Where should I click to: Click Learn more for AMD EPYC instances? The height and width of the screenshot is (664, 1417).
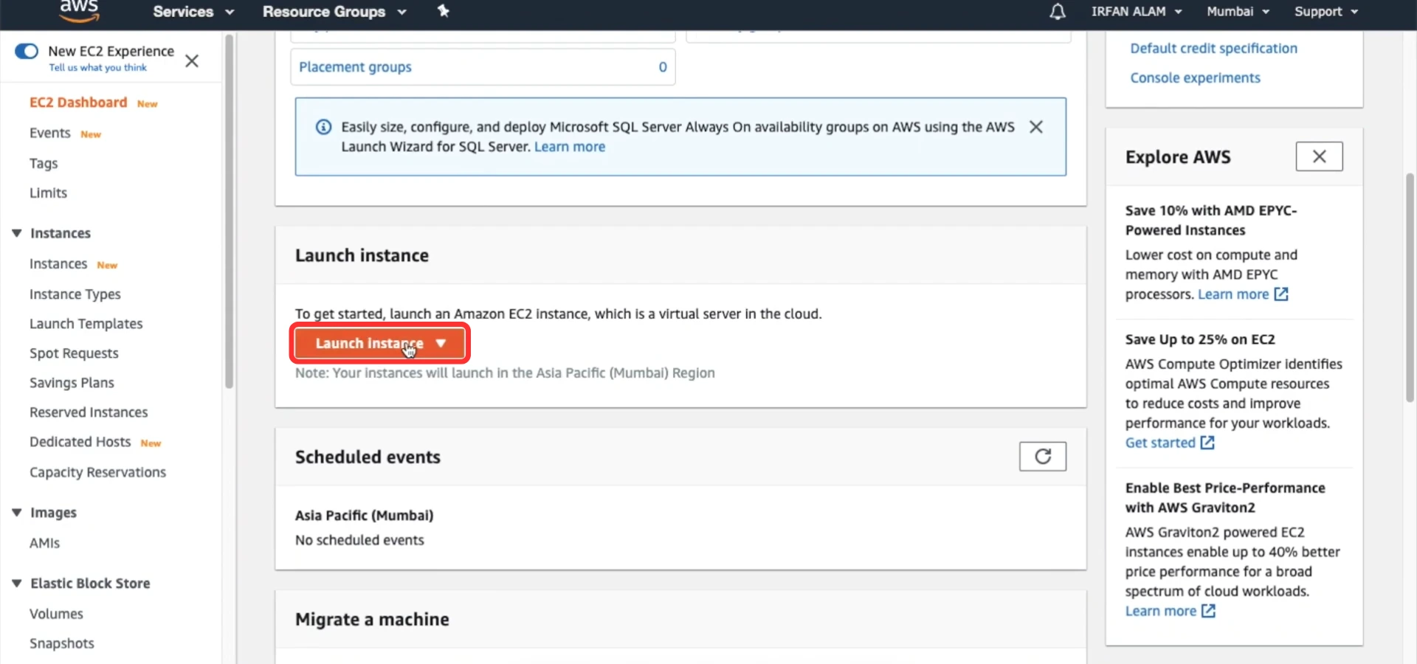point(1233,294)
